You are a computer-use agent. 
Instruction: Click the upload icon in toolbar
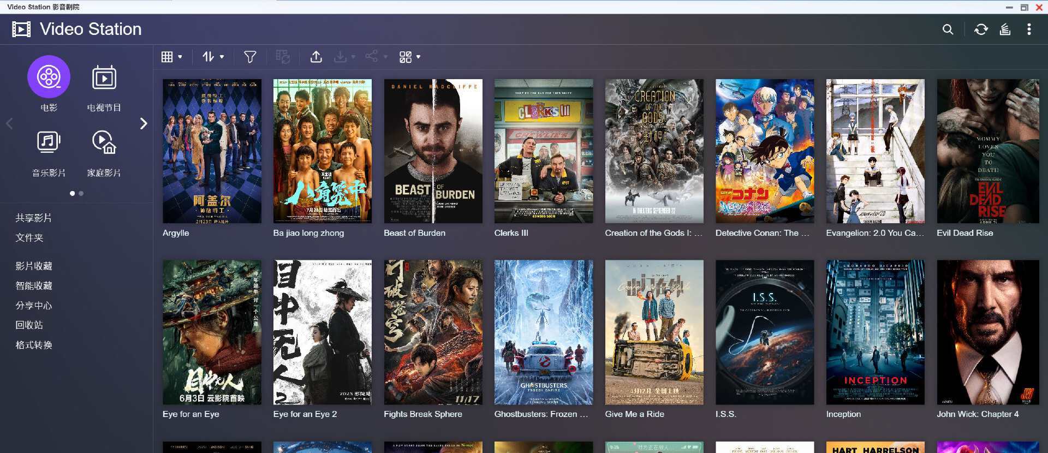pos(316,57)
